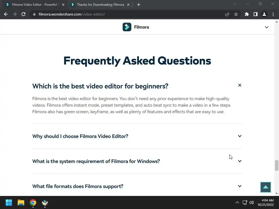The image size is (279, 209).
Task: View site info lock icon
Action: [34, 14]
